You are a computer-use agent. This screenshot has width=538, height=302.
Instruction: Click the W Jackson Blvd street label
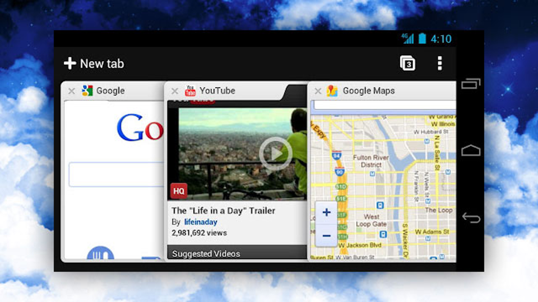360,245
